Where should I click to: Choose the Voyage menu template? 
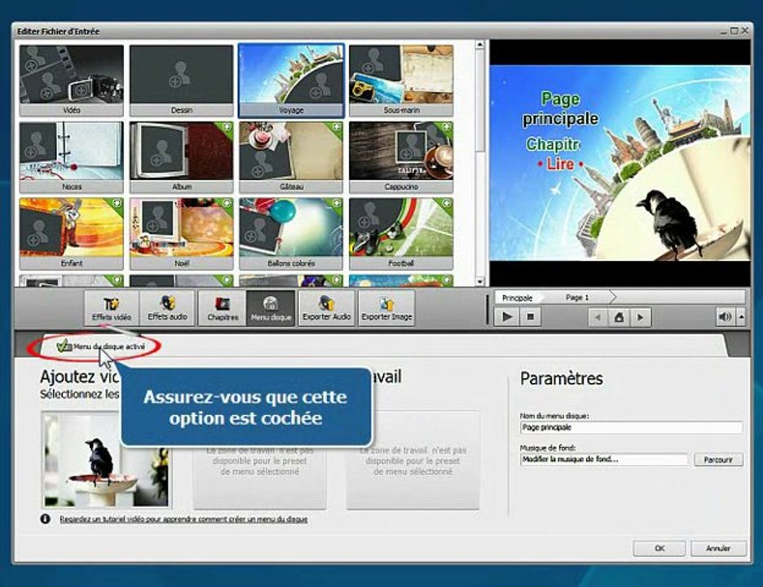click(291, 81)
